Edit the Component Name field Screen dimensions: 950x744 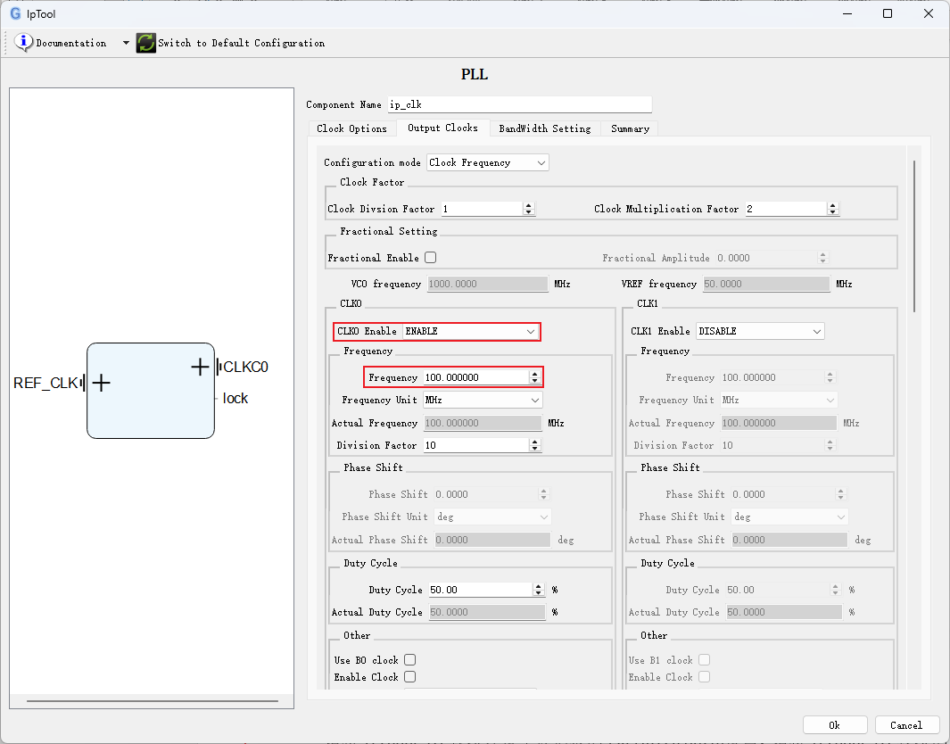[x=519, y=104]
